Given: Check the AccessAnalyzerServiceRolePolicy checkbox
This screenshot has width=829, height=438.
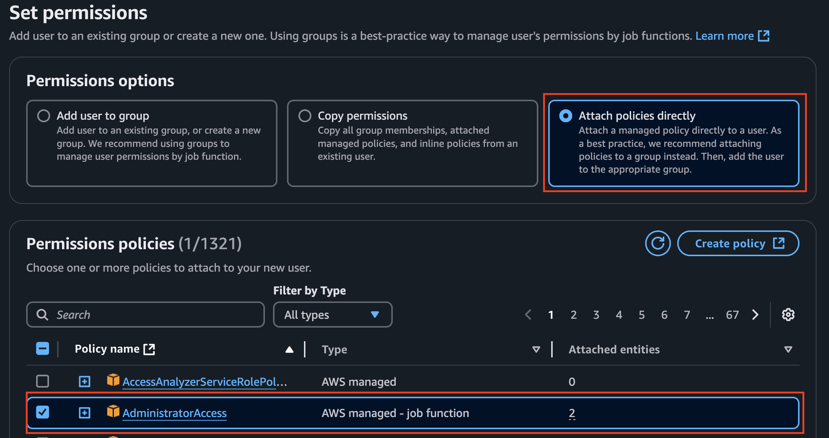Looking at the screenshot, I should (43, 381).
